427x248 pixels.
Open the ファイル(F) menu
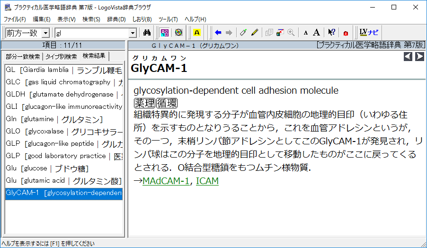[15, 19]
